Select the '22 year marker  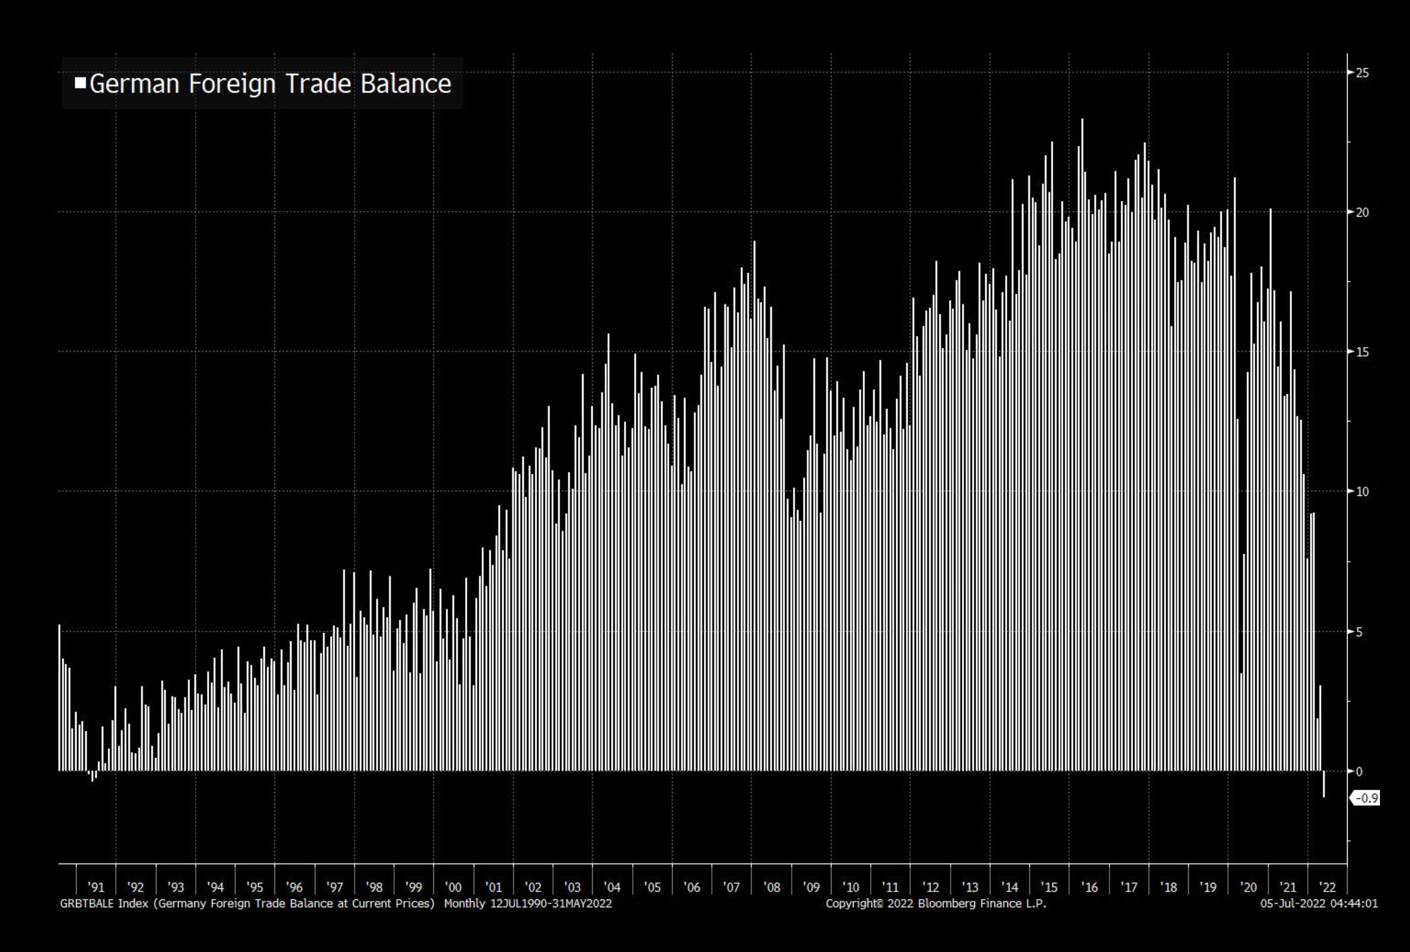pos(1328,887)
